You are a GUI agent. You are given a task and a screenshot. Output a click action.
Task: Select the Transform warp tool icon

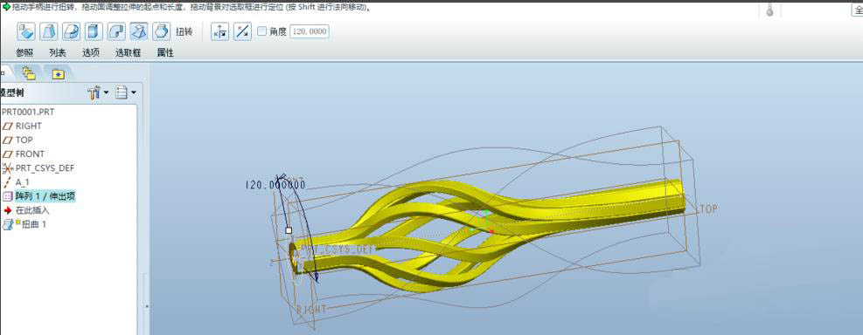coord(26,32)
